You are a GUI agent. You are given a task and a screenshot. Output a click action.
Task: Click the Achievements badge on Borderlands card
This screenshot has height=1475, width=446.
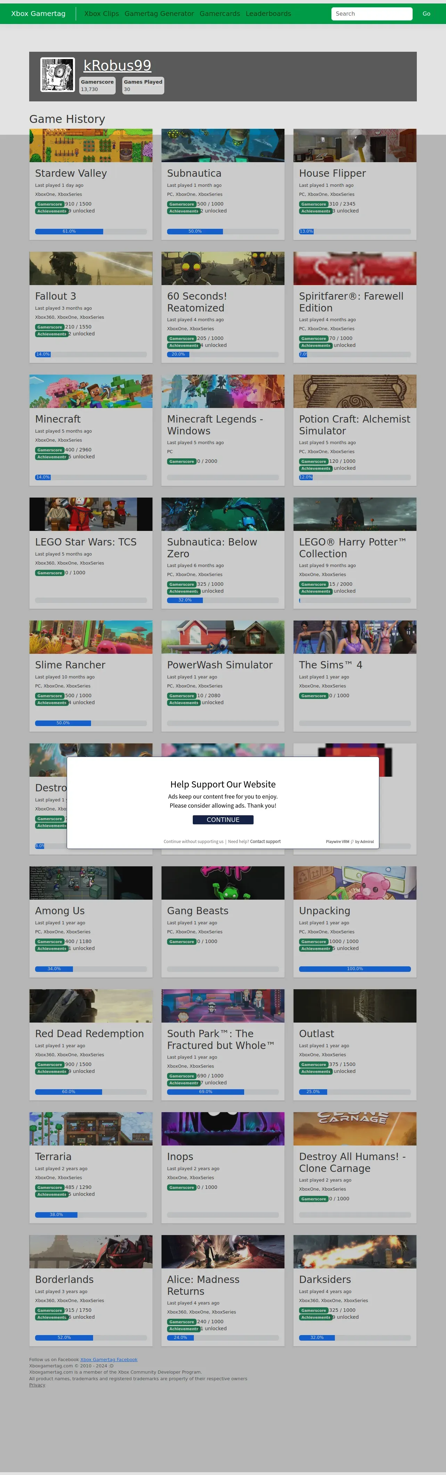tap(51, 1318)
